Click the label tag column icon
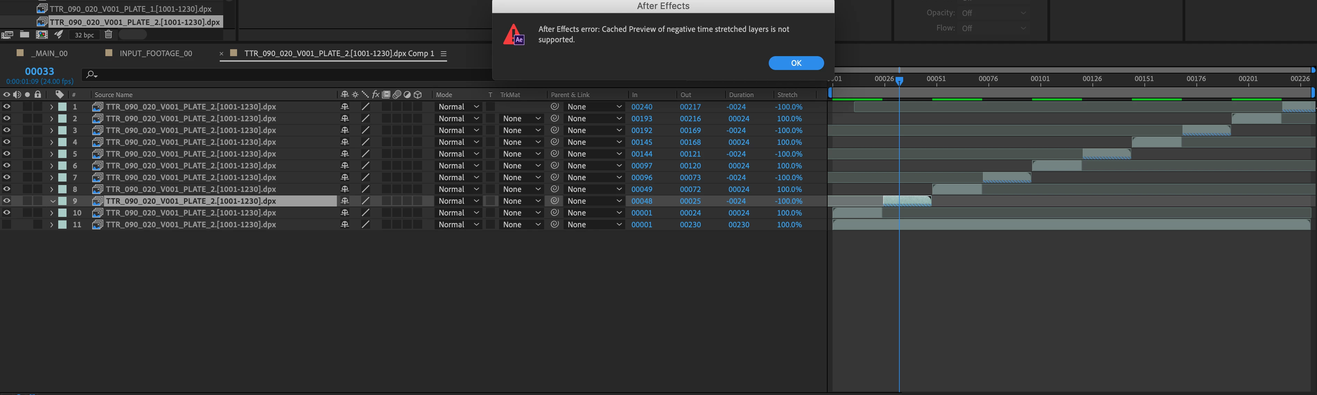 point(60,95)
